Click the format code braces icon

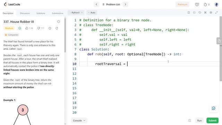pos(194,12)
